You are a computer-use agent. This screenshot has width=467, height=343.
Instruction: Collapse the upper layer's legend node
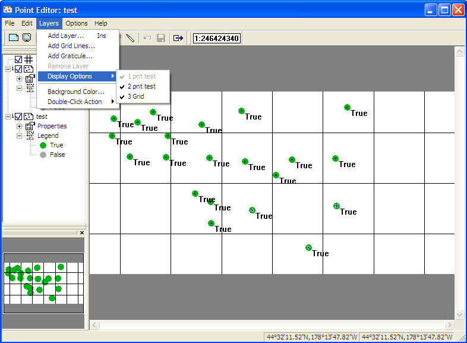pos(20,89)
